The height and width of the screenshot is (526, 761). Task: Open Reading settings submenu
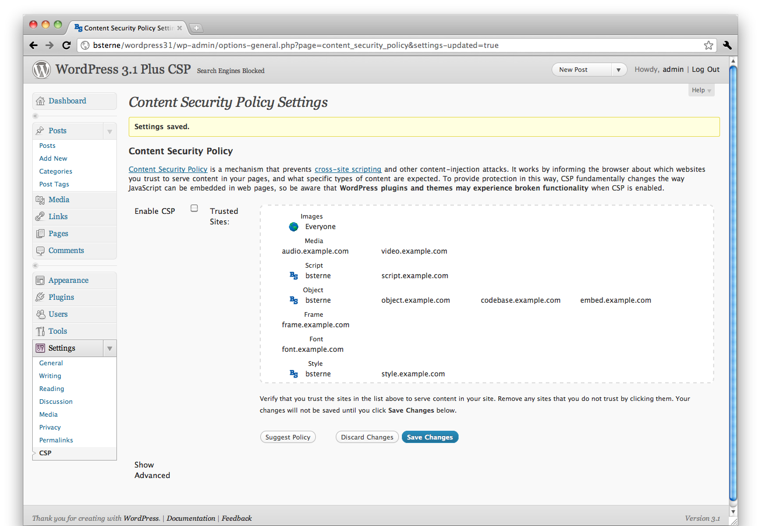tap(51, 389)
